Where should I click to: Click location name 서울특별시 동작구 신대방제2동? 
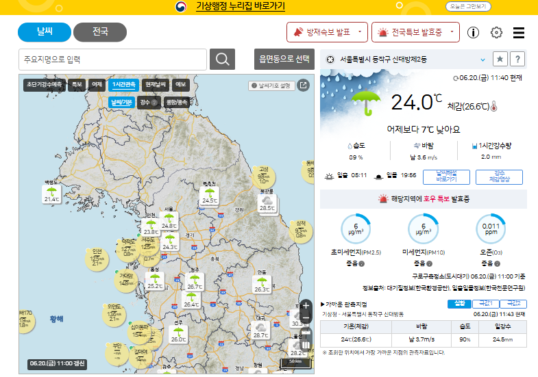(383, 60)
